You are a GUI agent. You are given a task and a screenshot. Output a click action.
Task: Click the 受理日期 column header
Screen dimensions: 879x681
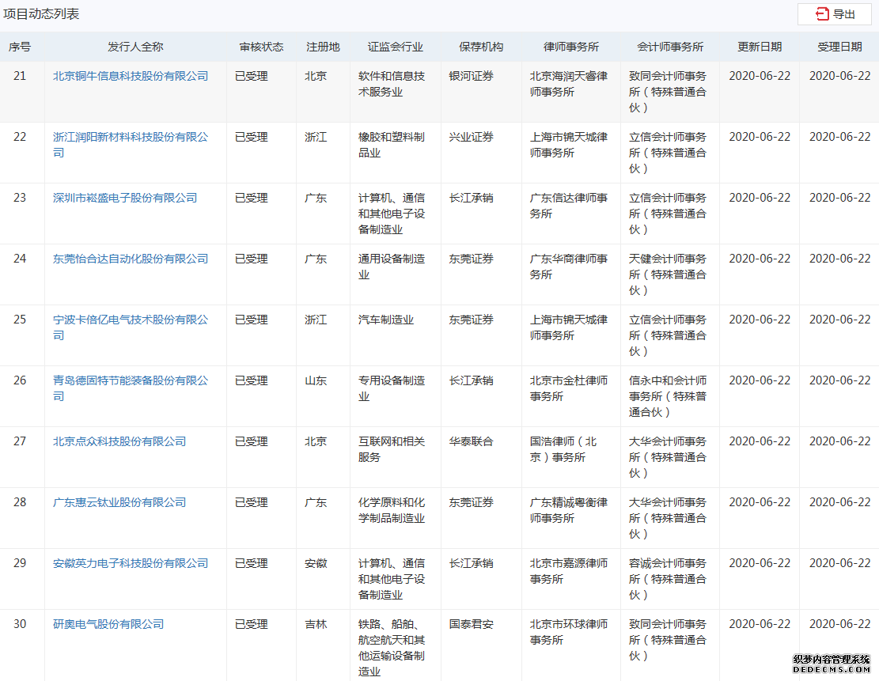coord(839,47)
